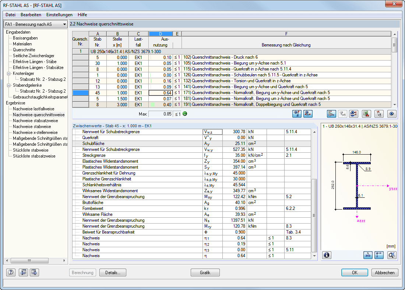Collapse the Stabendgelenke tree node

[x=9, y=85]
